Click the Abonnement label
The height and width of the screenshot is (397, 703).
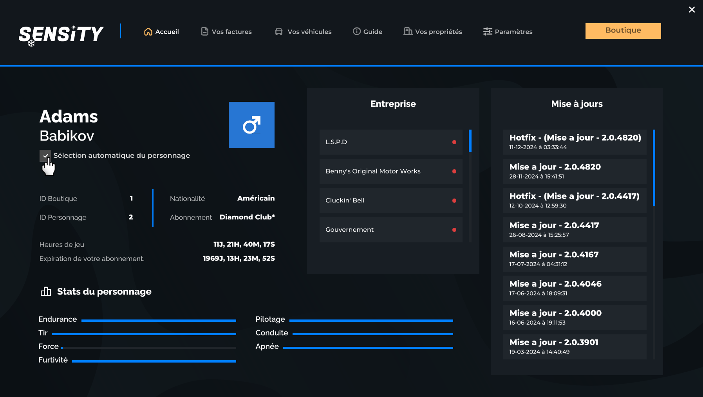[x=191, y=217]
